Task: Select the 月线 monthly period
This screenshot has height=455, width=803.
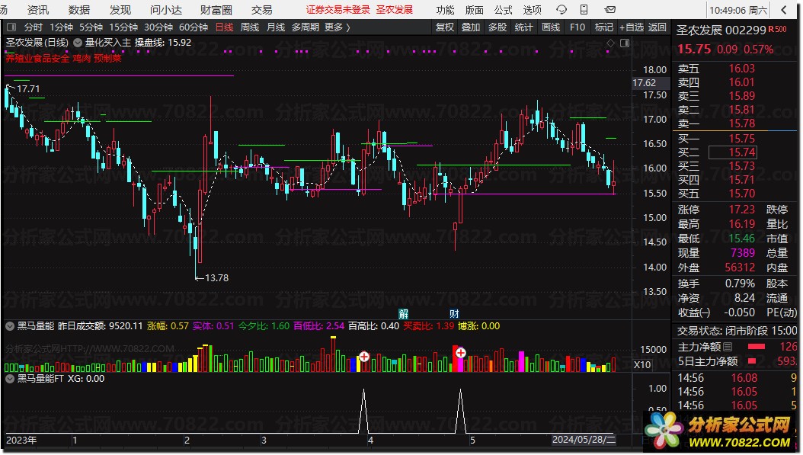Action: (276, 27)
